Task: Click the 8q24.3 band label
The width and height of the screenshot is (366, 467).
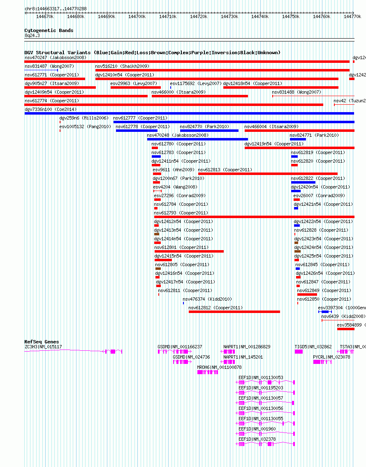Action: tap(32, 35)
